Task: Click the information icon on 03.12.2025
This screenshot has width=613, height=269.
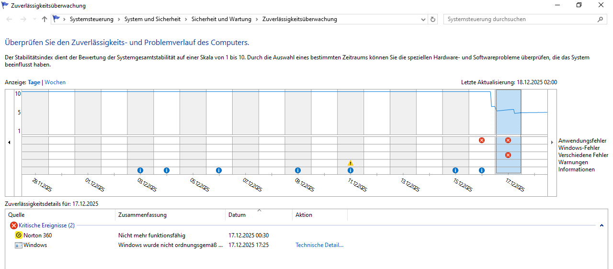Action: pyautogui.click(x=140, y=170)
